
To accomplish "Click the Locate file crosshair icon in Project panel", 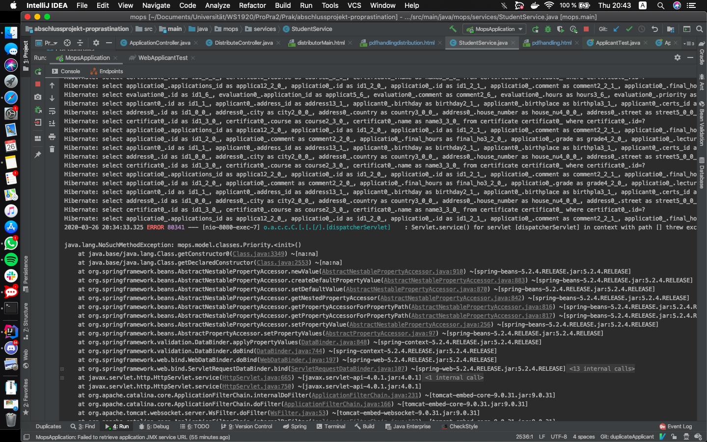I will 67,43.
